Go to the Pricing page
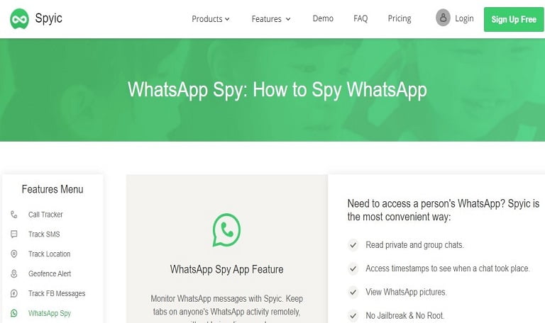The image size is (545, 323). point(400,18)
